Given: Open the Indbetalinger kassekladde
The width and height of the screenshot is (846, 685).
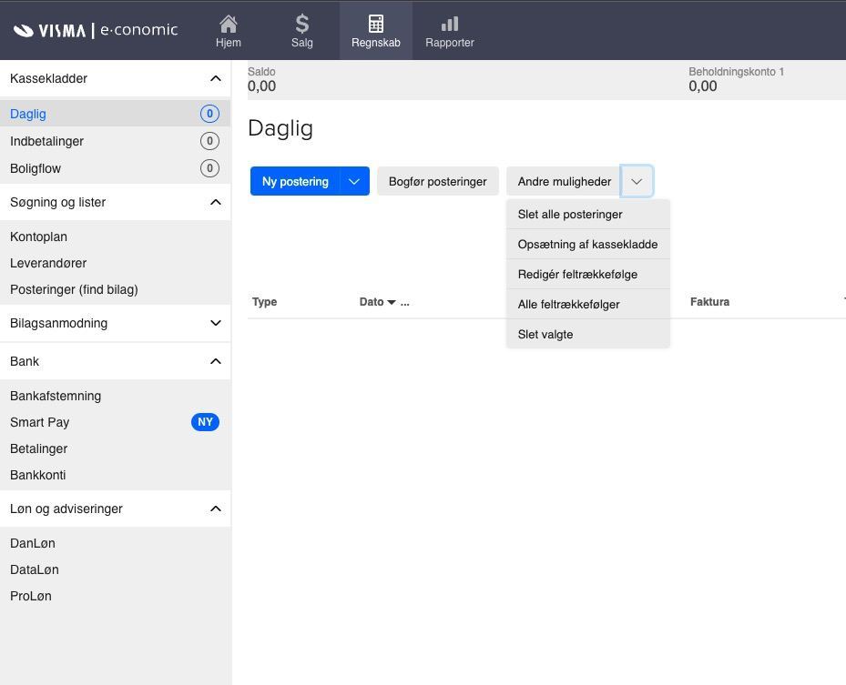Looking at the screenshot, I should click(115, 141).
